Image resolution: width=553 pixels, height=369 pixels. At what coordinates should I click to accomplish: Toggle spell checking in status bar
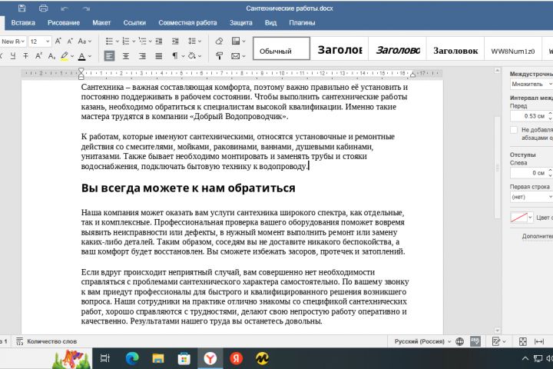pos(475,341)
